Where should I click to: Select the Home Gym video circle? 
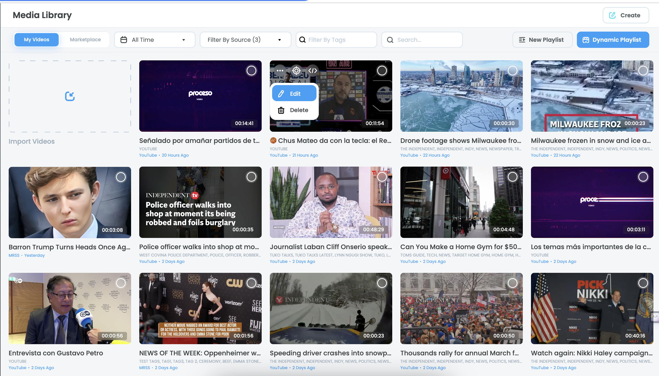pos(512,177)
